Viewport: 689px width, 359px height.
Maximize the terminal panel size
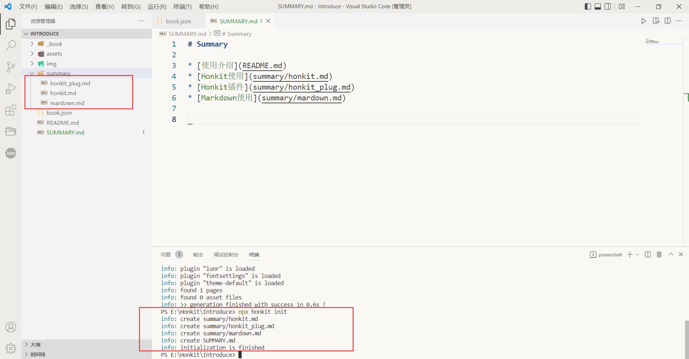(x=671, y=254)
